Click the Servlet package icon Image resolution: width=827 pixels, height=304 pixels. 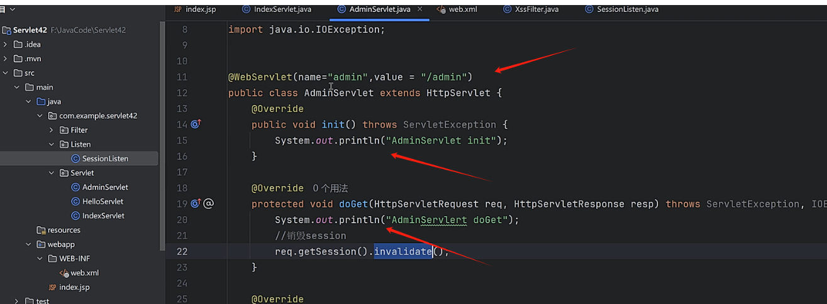[x=64, y=173]
